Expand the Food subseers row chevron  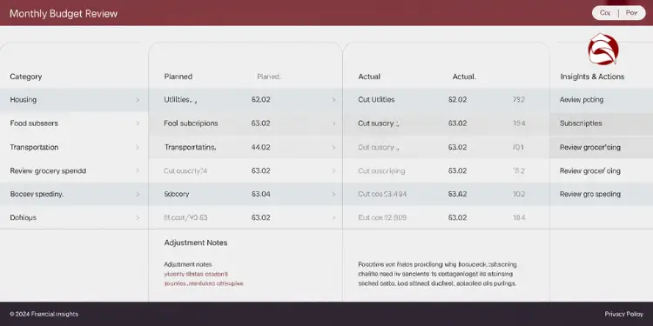[138, 123]
